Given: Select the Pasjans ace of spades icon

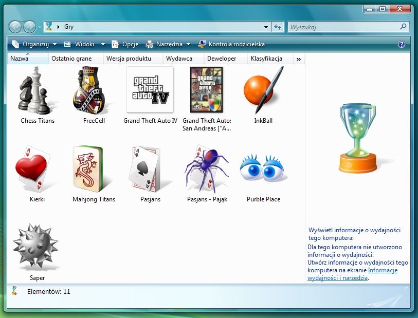Looking at the screenshot, I should coord(146,169).
